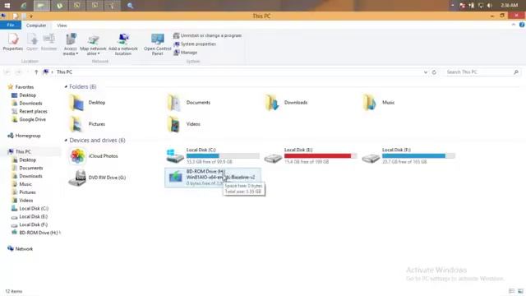Screen dimensions: 526x296
Task: Minimize the ribbon with chevron
Action: [x=513, y=25]
